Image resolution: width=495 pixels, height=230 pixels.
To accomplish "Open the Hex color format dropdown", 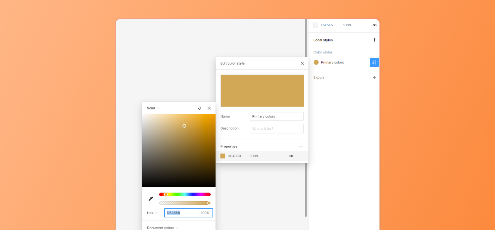I will [152, 213].
